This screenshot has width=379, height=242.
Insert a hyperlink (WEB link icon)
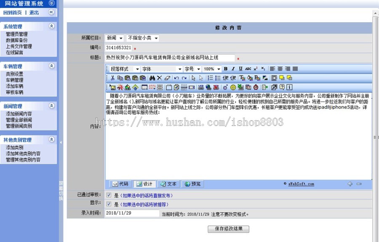coord(201,87)
